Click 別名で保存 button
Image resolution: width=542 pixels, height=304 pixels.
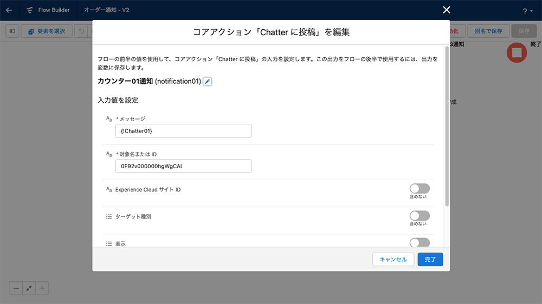click(488, 31)
